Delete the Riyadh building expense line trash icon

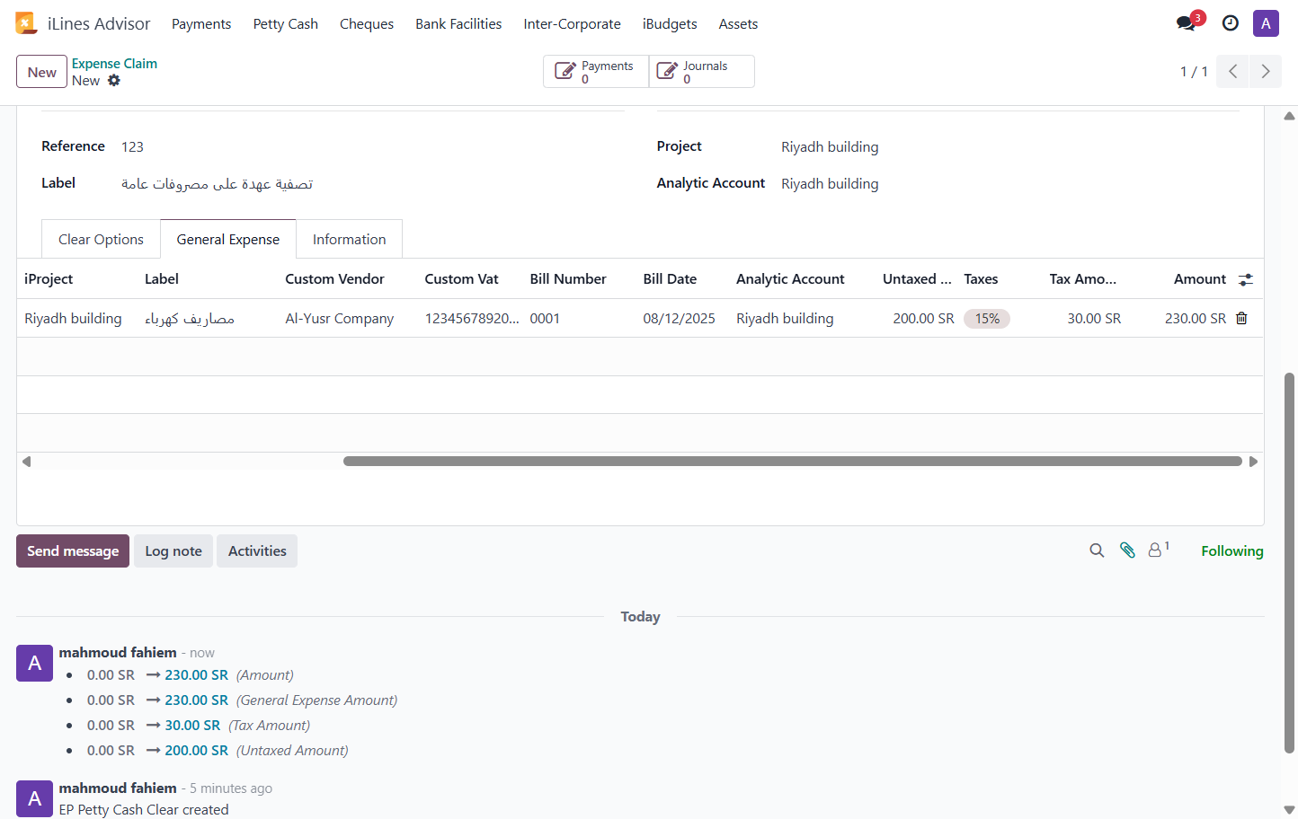click(x=1241, y=318)
